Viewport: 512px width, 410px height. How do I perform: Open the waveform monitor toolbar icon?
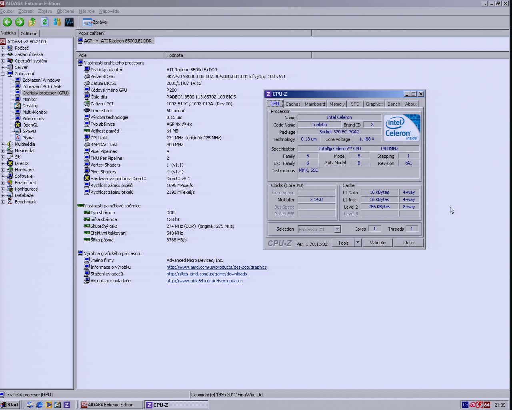(69, 22)
